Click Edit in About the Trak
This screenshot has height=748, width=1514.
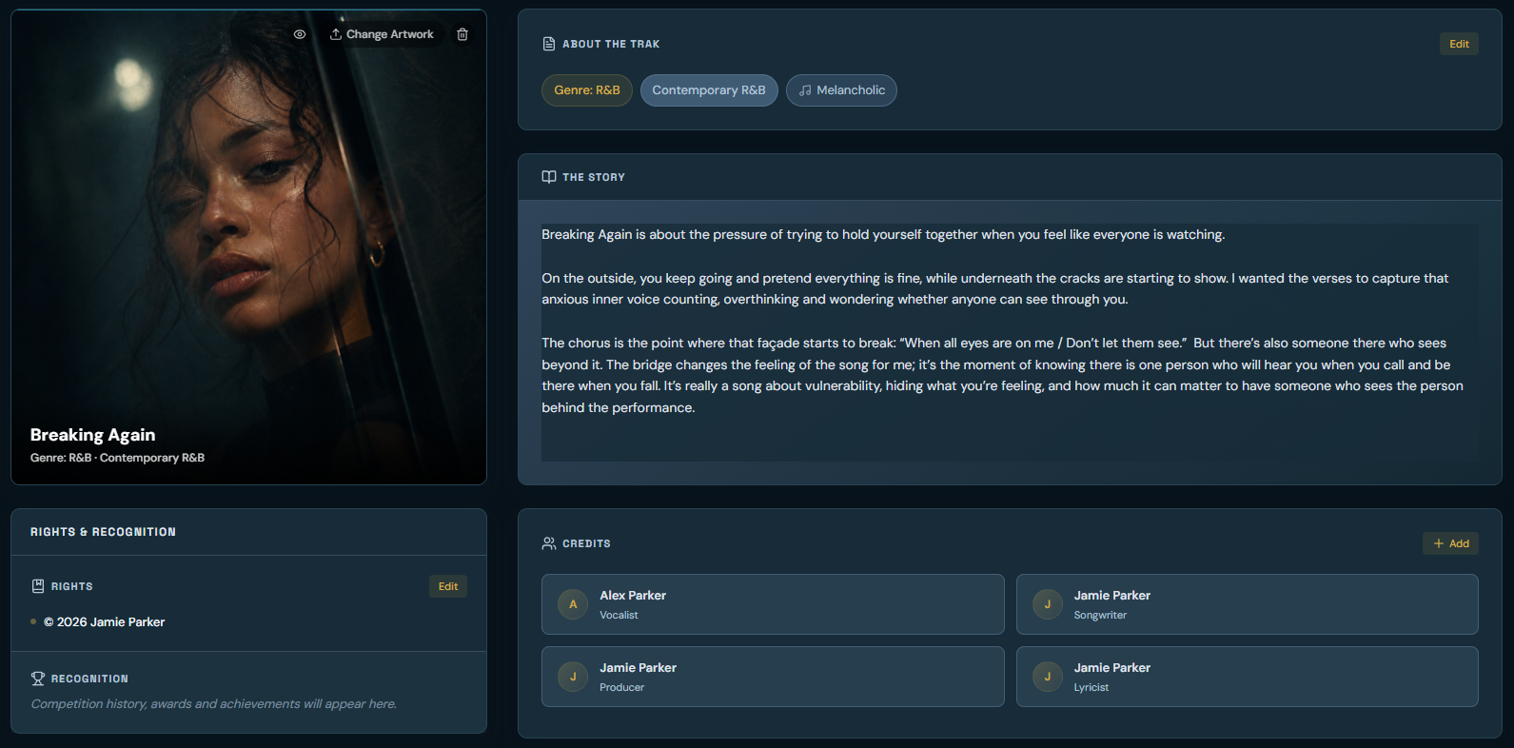[x=1459, y=44]
